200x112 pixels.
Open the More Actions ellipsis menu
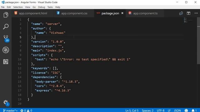[x=196, y=13]
